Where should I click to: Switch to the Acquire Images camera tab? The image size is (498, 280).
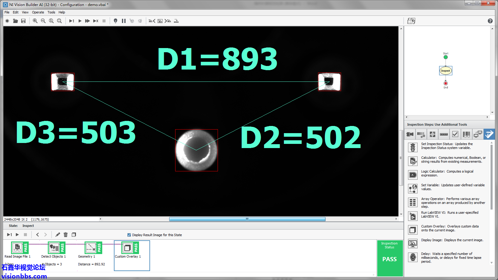coord(410,134)
